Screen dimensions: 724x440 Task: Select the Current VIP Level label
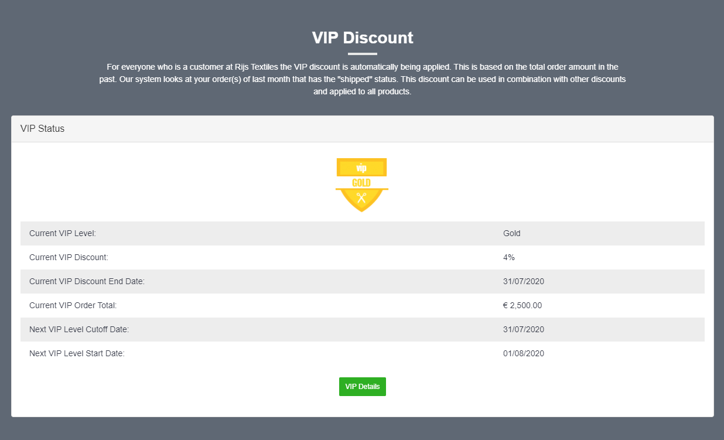tap(63, 233)
